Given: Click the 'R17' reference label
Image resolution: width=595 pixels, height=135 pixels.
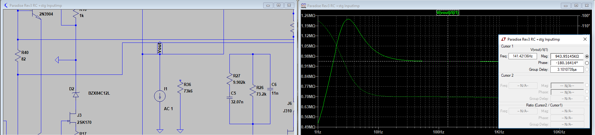Looking at the screenshot, I should 83,133.
